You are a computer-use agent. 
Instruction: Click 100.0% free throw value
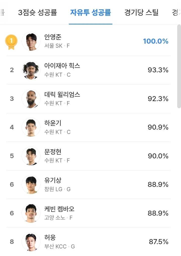pos(156,41)
